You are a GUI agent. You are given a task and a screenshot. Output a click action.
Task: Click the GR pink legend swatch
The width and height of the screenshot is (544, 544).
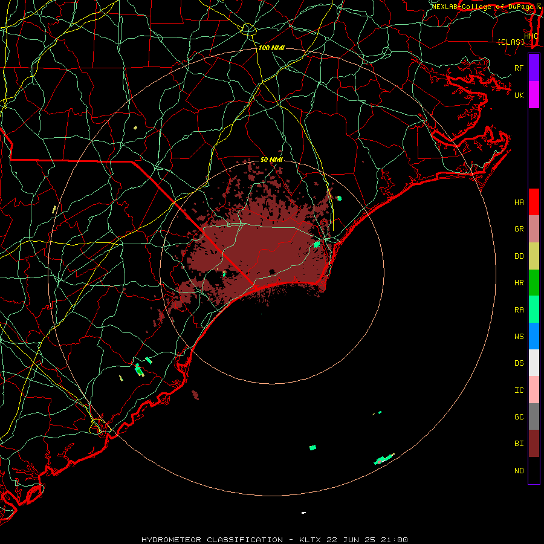pyautogui.click(x=534, y=229)
